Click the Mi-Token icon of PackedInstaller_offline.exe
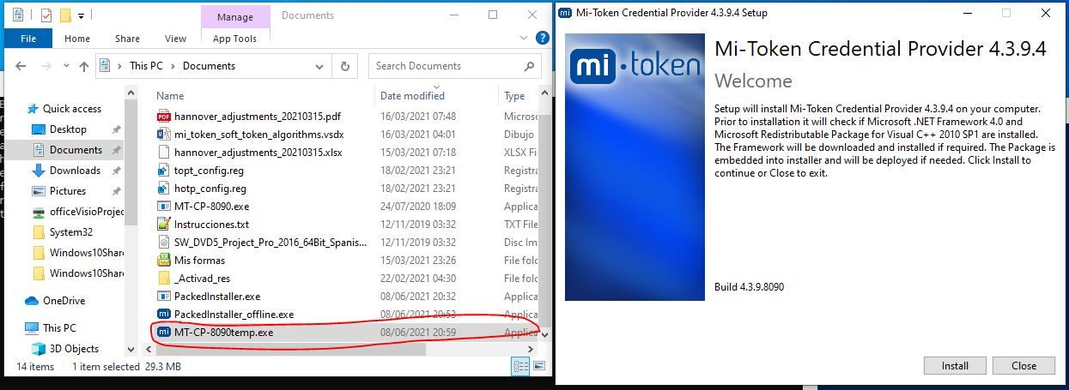 click(164, 315)
